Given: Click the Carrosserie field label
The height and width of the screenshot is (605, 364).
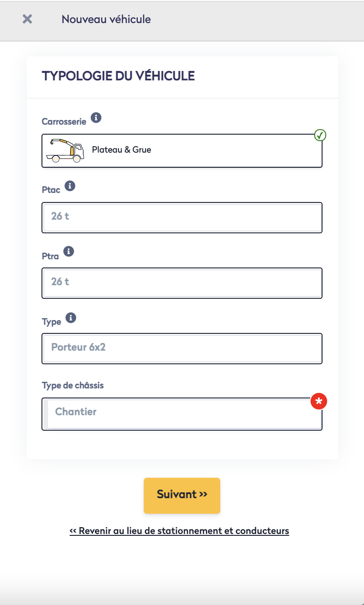Looking at the screenshot, I should (64, 122).
